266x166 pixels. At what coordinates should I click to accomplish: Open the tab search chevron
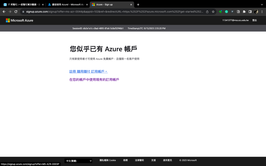262,5
